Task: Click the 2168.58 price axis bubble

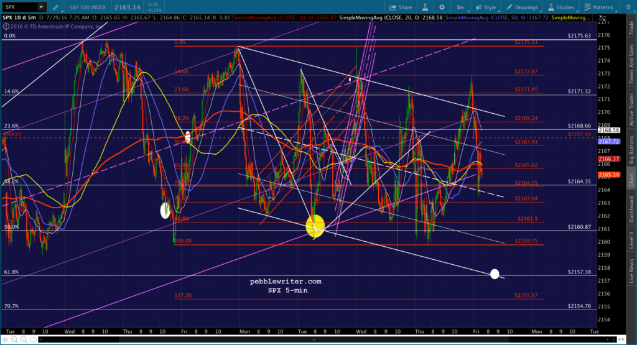Action: (x=608, y=131)
